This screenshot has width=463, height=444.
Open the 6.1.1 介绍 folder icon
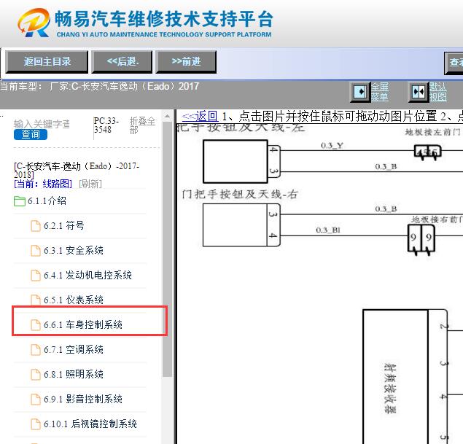[20, 201]
